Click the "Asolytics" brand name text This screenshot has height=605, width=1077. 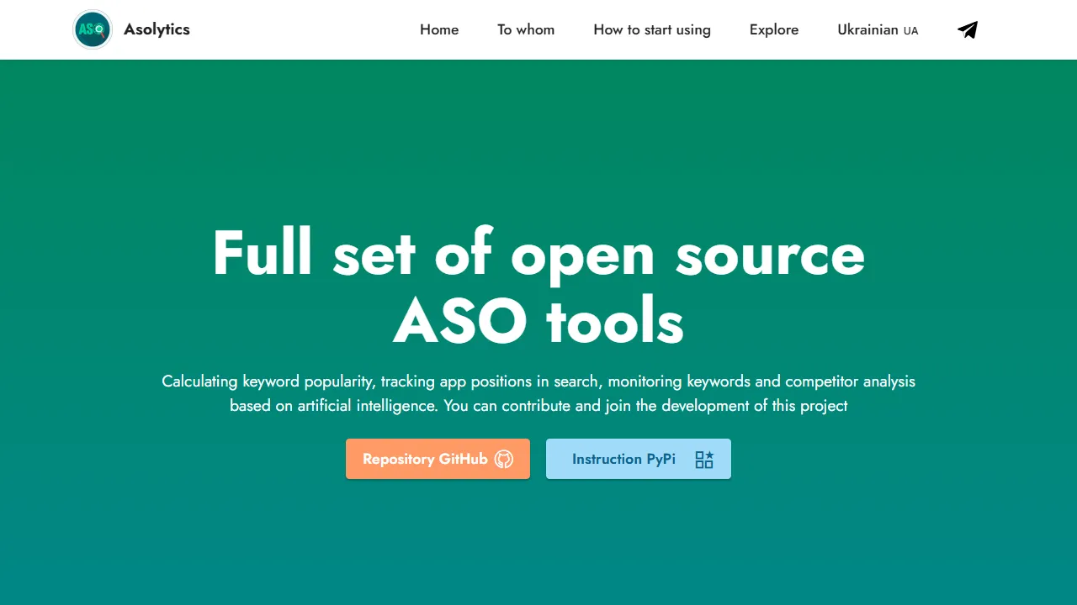(157, 29)
